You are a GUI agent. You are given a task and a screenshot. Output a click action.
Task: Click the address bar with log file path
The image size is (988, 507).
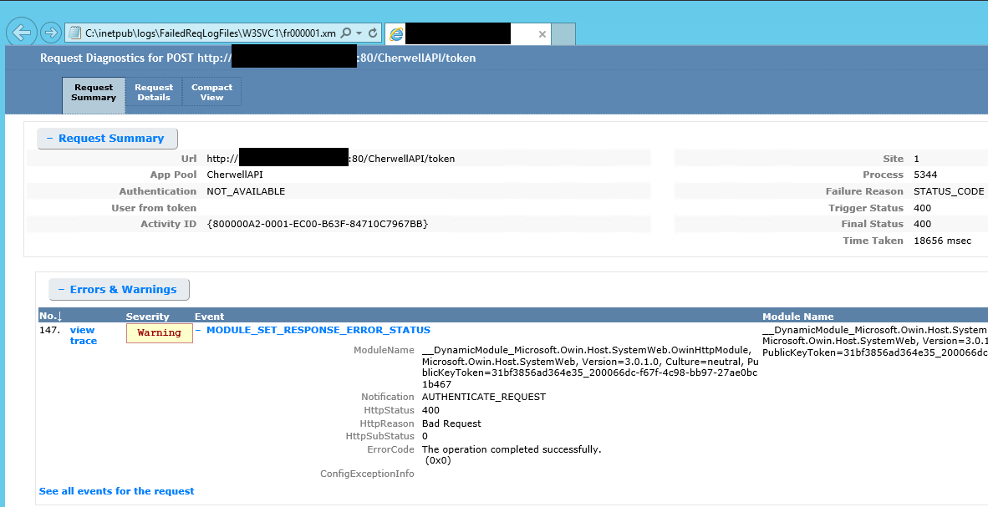pos(209,33)
